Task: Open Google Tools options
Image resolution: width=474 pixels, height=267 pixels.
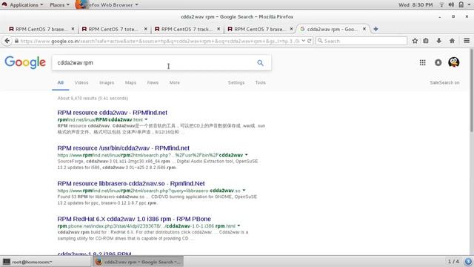Action: 260,82
